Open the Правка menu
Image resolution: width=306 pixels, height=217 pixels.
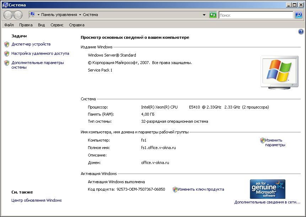tap(26, 25)
